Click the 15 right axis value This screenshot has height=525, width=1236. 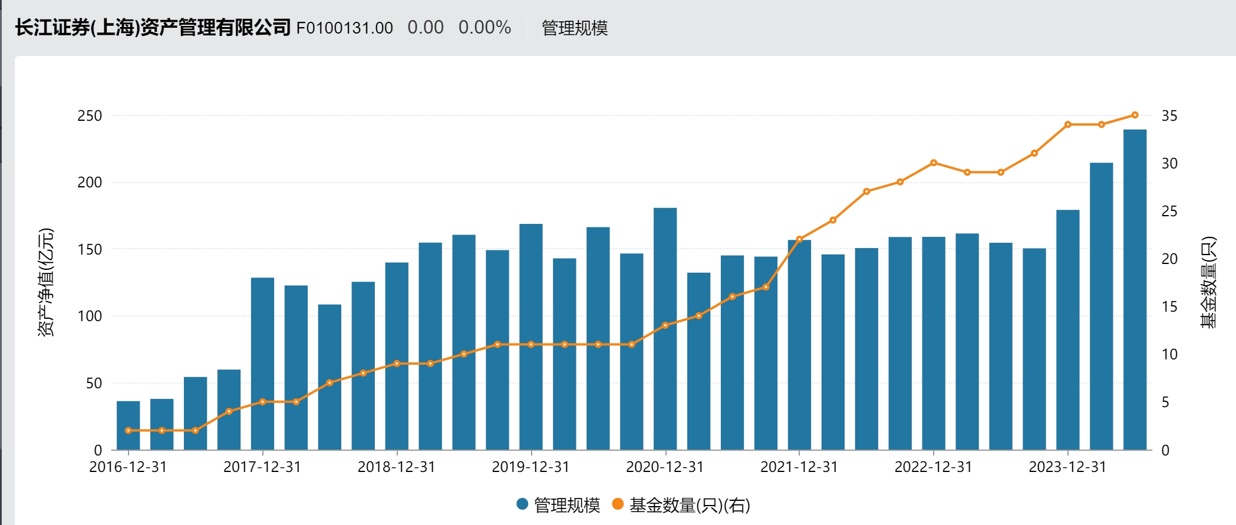[x=1169, y=306]
